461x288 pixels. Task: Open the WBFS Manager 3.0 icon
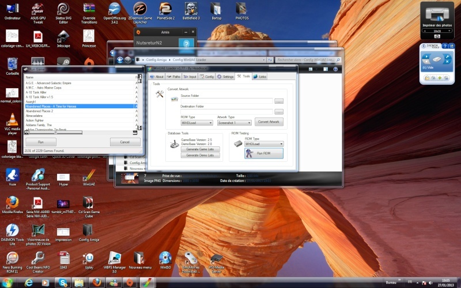114,263
